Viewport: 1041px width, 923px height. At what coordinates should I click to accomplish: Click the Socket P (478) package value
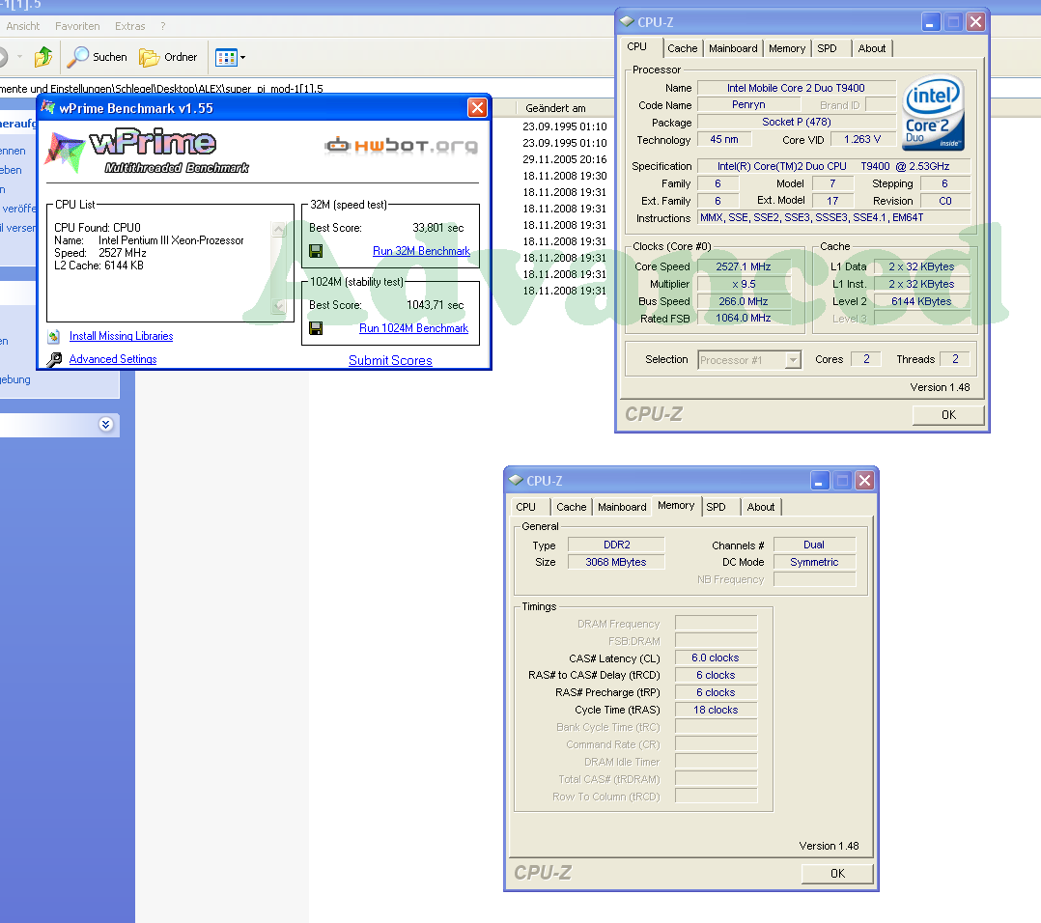pos(796,122)
